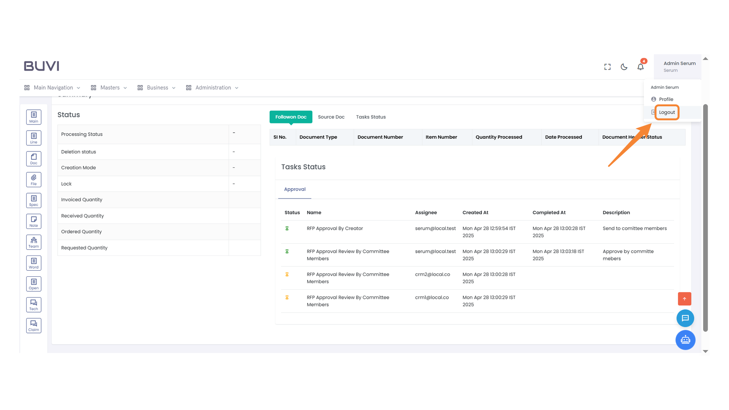Switch to the Source Doc tab
Screen dimensions: 729x410
click(x=331, y=117)
